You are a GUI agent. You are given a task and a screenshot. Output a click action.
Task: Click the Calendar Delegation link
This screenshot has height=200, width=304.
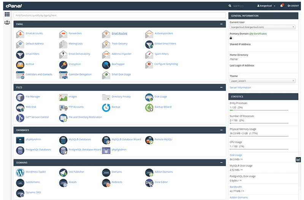click(80, 75)
